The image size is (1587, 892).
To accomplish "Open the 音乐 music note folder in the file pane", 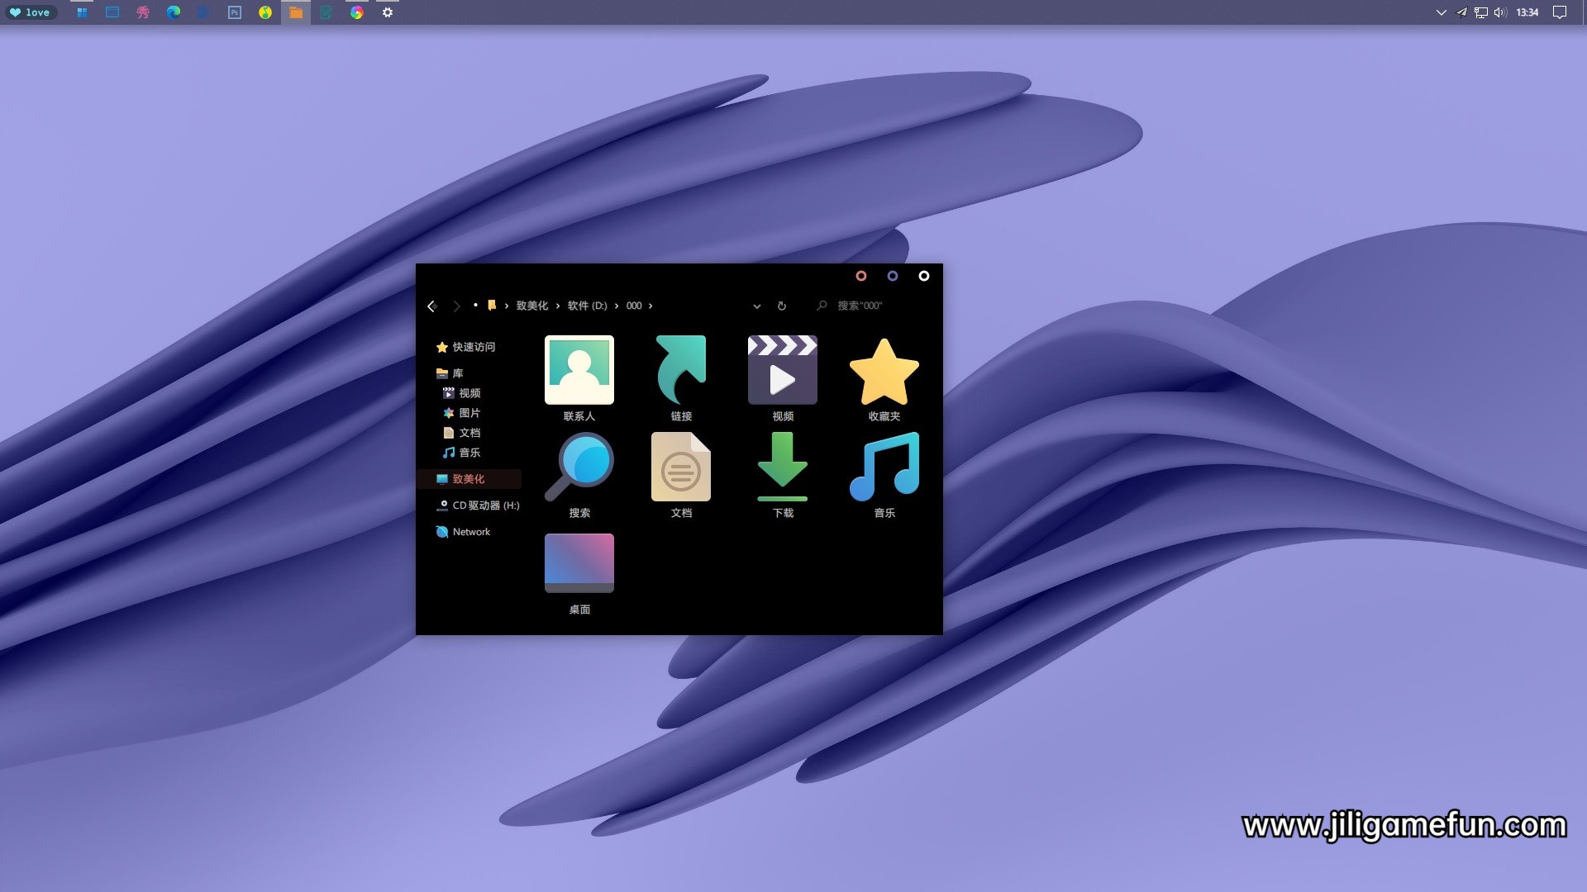I will [x=884, y=476].
